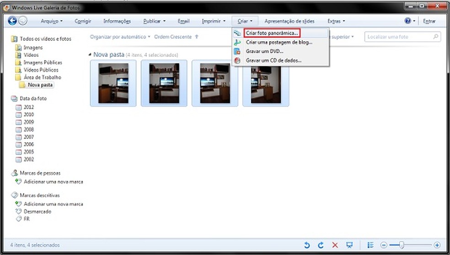The width and height of the screenshot is (450, 255).
Task: Click the ascending order arrow icon
Action: (197, 37)
